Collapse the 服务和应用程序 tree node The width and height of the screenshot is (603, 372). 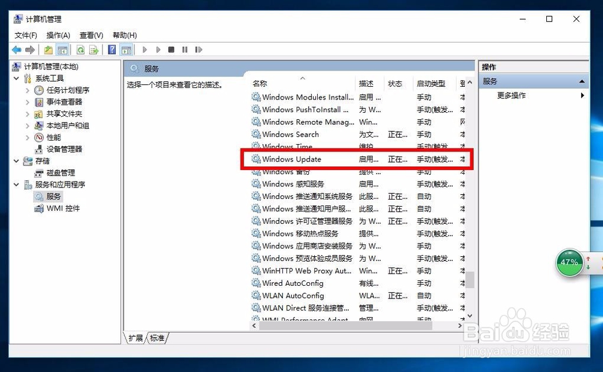(16, 184)
